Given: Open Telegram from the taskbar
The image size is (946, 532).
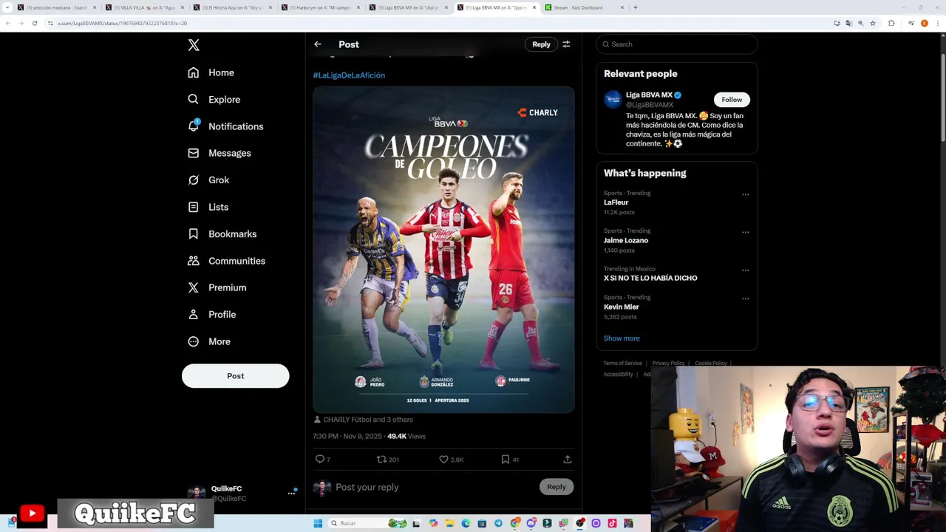Looking at the screenshot, I should [498, 523].
